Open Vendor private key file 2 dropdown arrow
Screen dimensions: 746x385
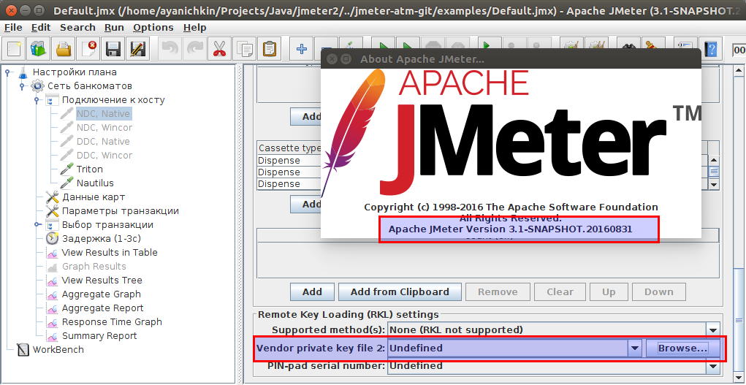click(x=634, y=348)
